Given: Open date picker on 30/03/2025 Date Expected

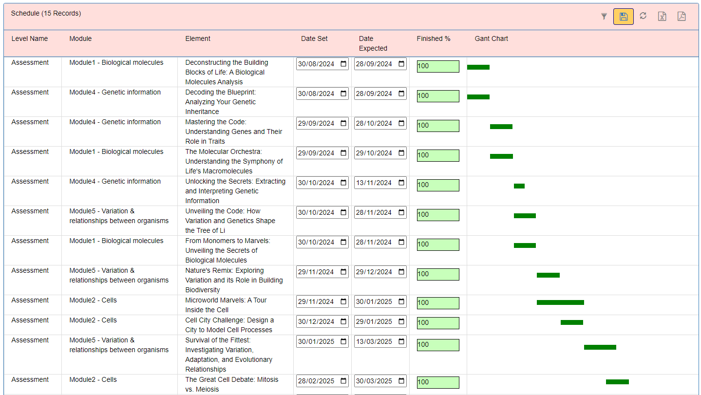Looking at the screenshot, I should pyautogui.click(x=401, y=381).
